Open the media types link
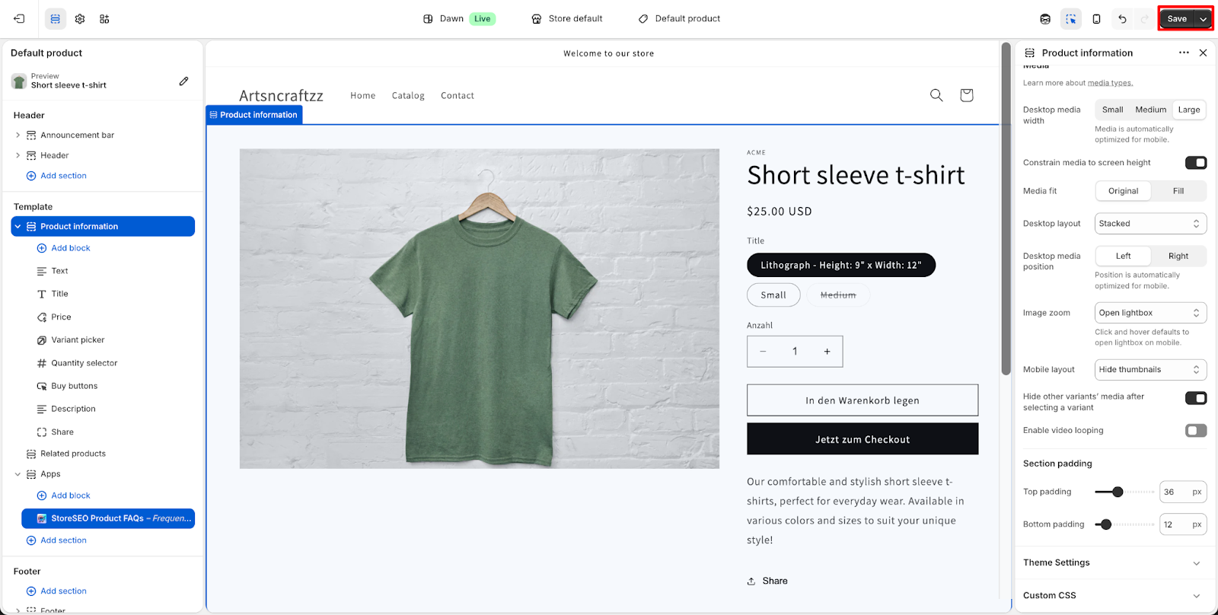This screenshot has width=1218, height=615. click(1110, 83)
